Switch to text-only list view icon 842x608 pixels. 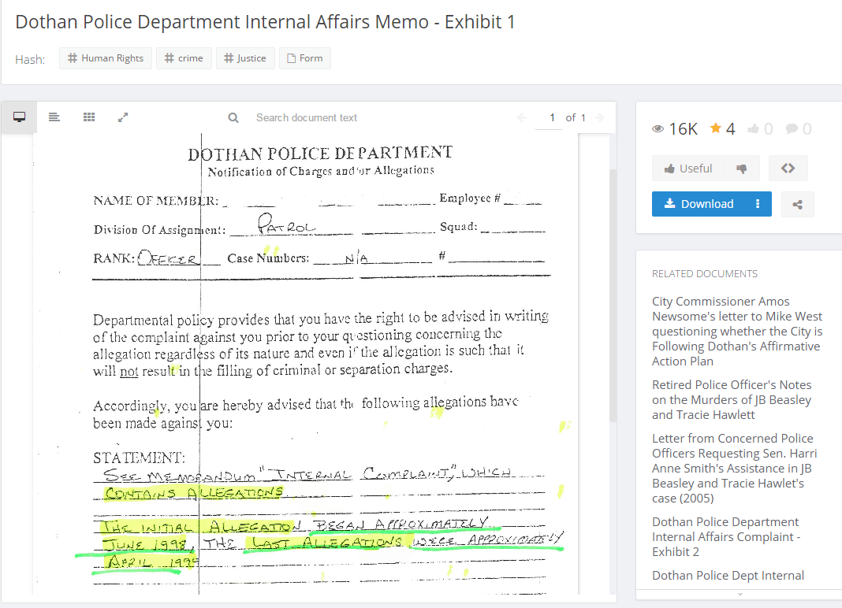tap(54, 117)
